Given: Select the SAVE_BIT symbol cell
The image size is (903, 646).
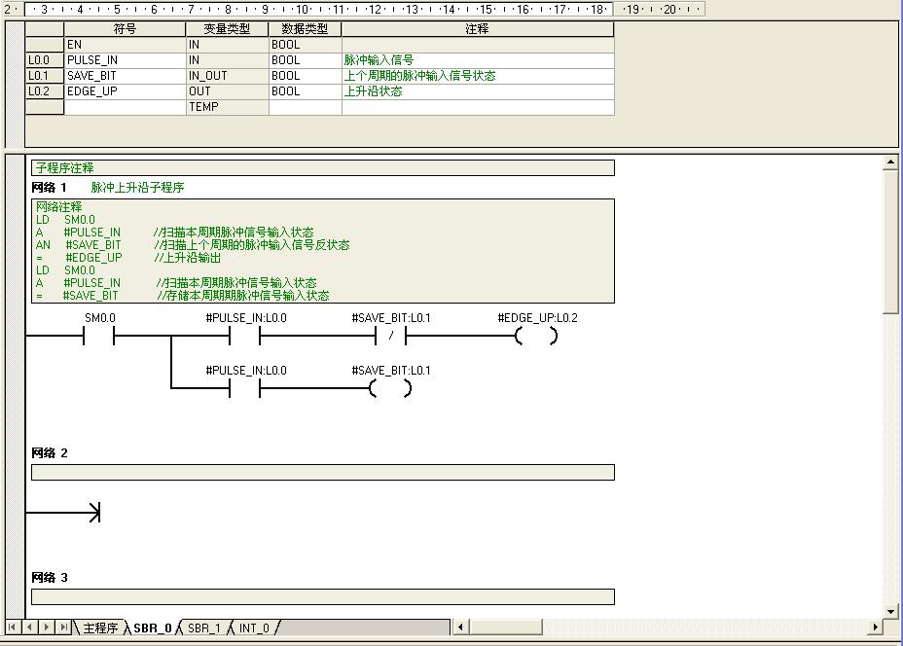Looking at the screenshot, I should pos(125,76).
